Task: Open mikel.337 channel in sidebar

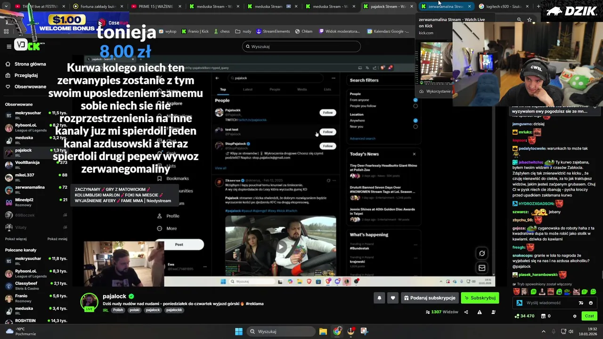Action: click(x=36, y=178)
